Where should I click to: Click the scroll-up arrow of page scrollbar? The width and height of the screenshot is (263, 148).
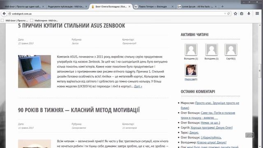click(x=260, y=25)
